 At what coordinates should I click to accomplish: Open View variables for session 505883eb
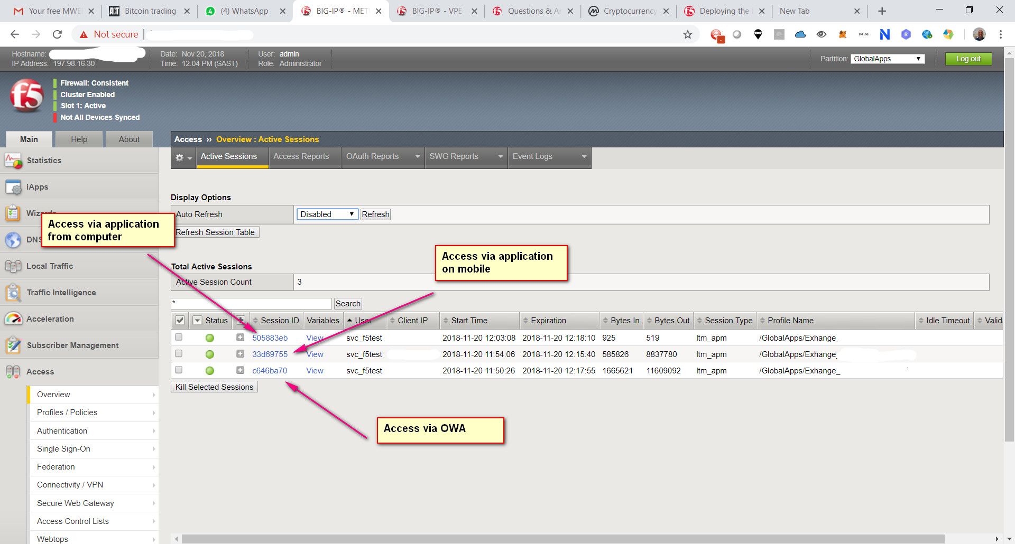(315, 337)
